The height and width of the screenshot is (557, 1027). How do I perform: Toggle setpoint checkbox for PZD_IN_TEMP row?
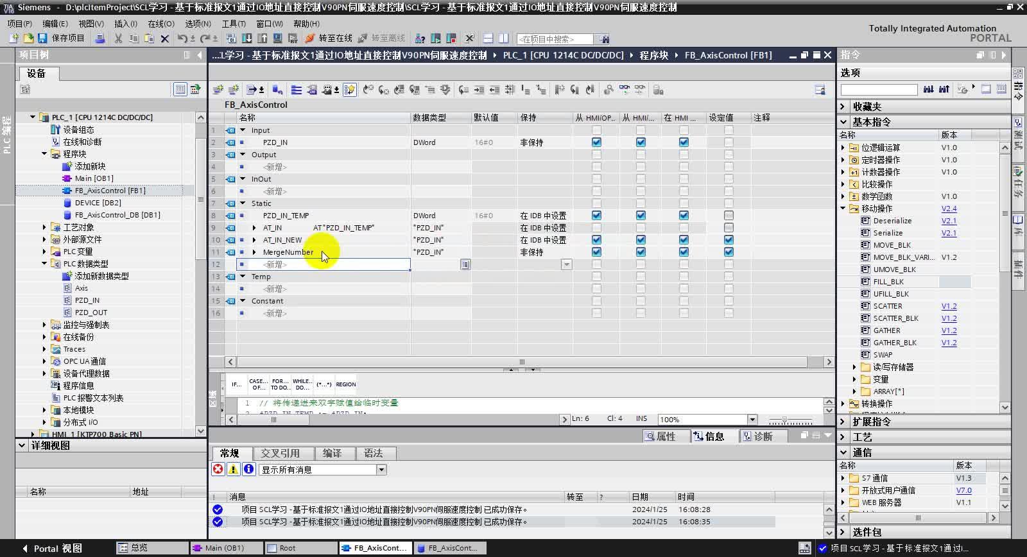pyautogui.click(x=729, y=216)
